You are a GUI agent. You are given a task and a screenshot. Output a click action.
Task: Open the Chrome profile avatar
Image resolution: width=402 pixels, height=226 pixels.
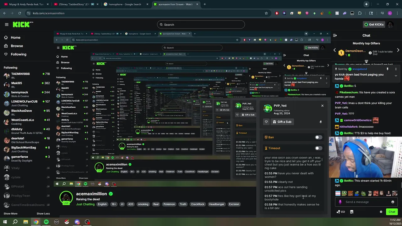(390, 13)
